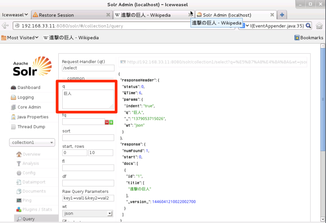This screenshot has width=326, height=223.
Task: Click the start value field
Action: [75, 153]
